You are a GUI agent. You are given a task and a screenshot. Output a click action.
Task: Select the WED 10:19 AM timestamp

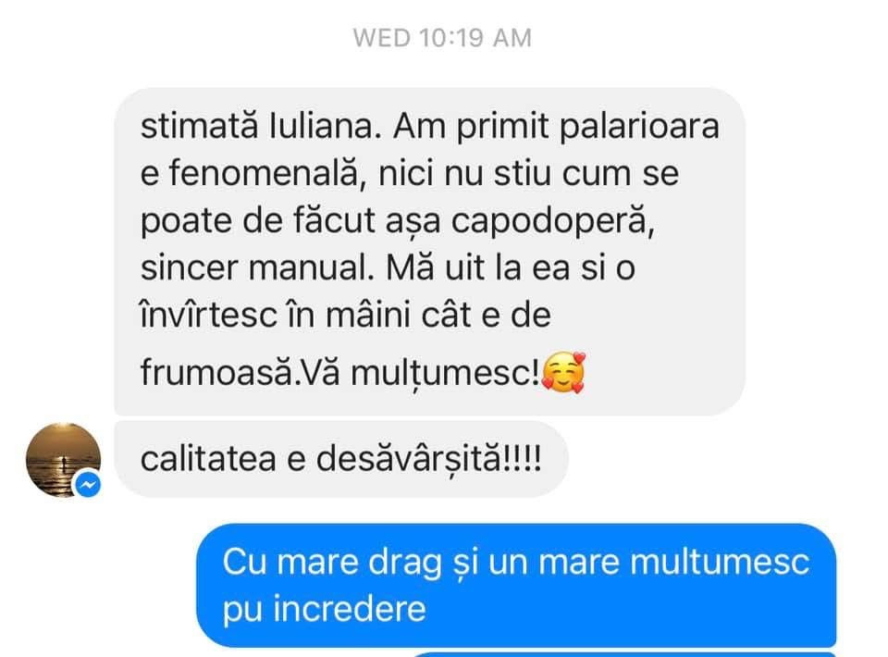(442, 39)
